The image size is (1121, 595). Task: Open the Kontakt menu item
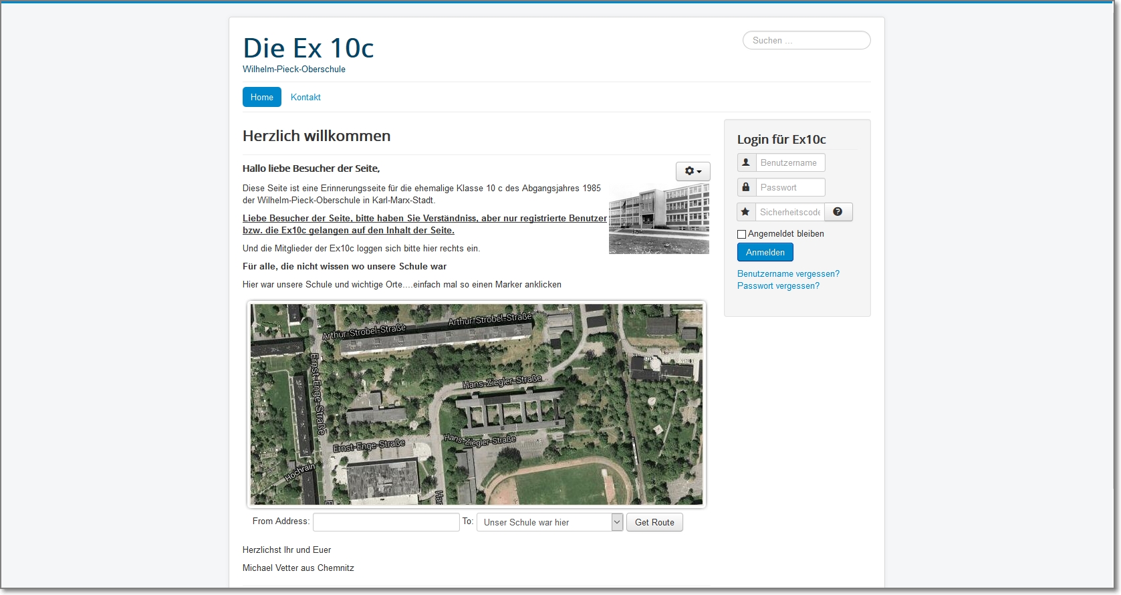click(305, 97)
